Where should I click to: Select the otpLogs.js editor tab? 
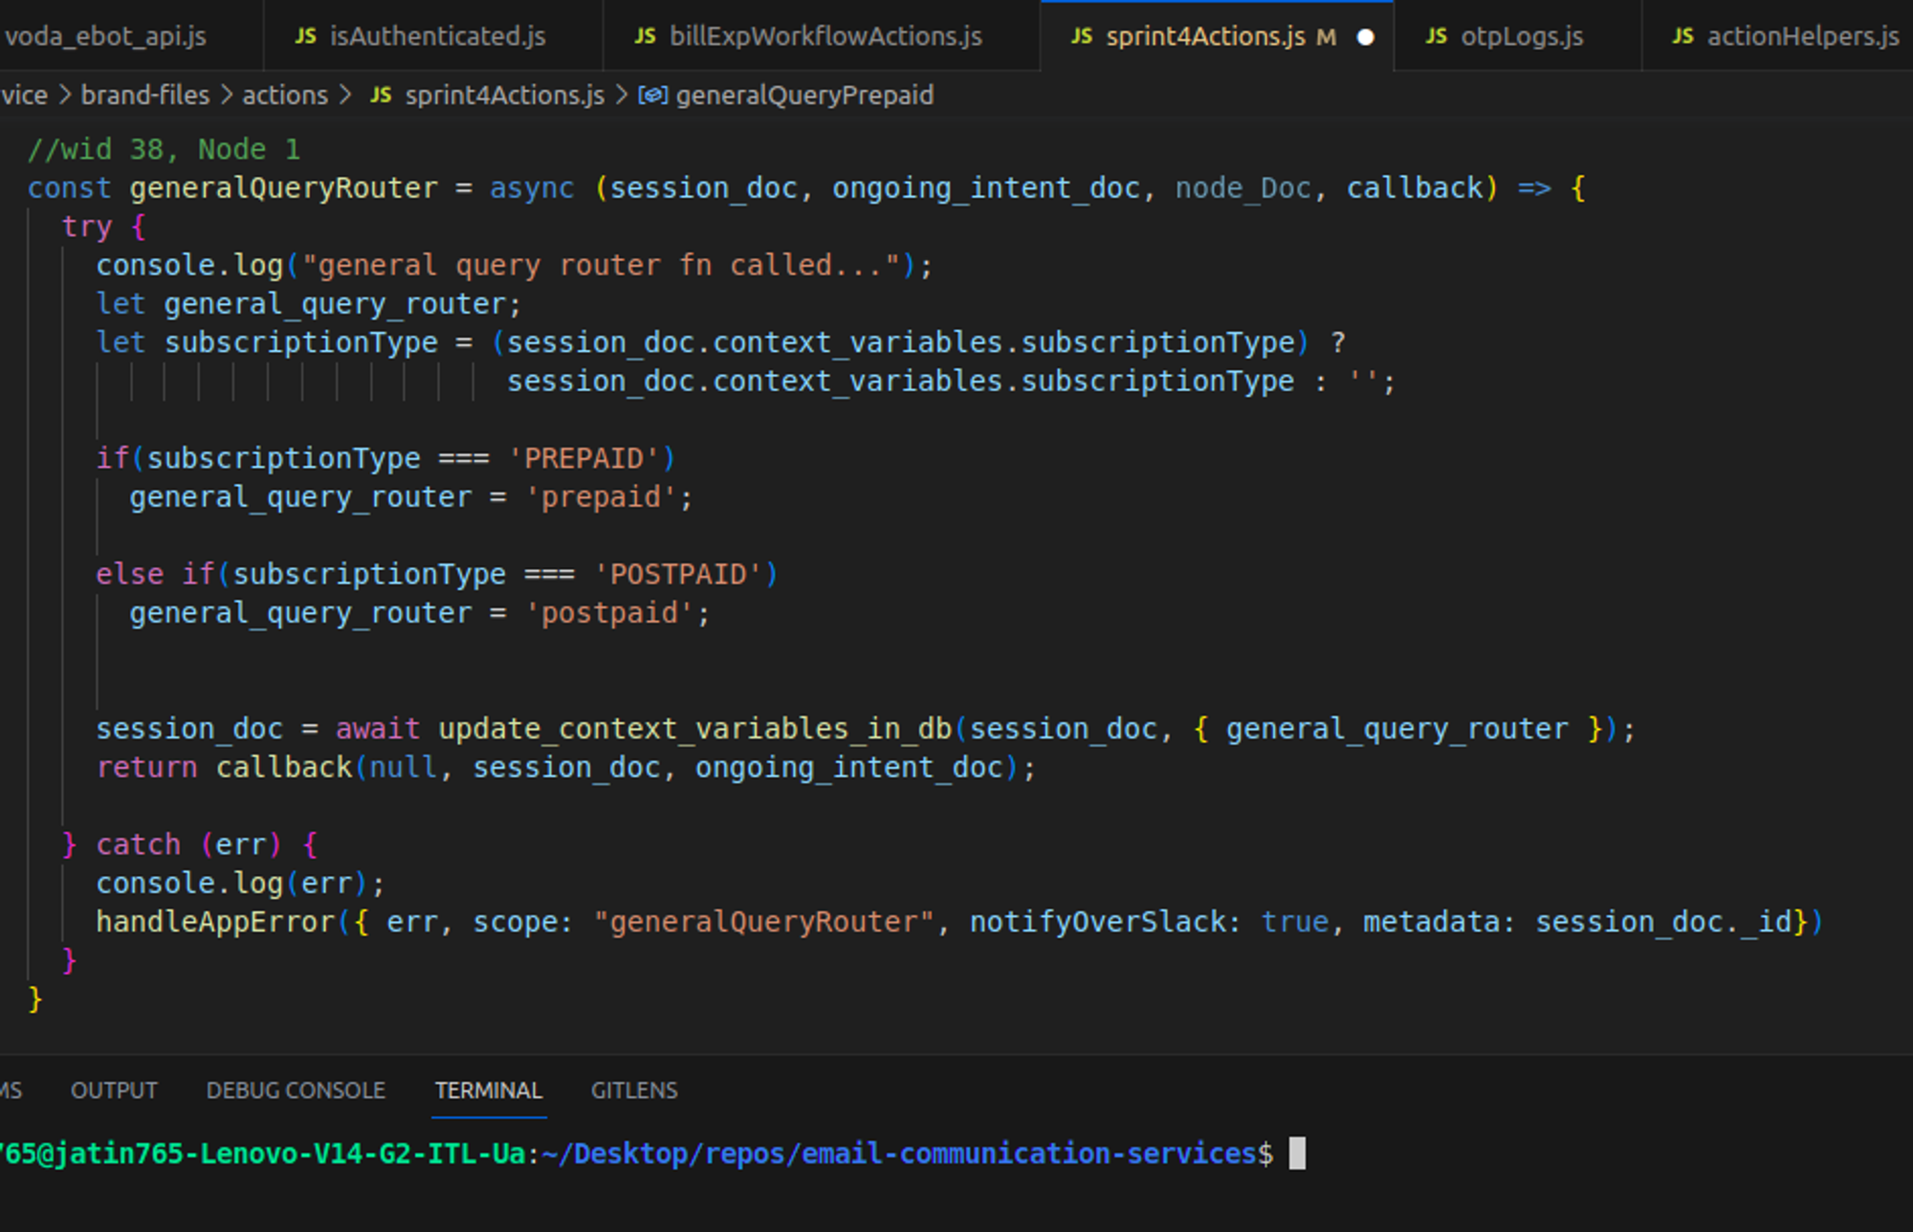[1521, 36]
